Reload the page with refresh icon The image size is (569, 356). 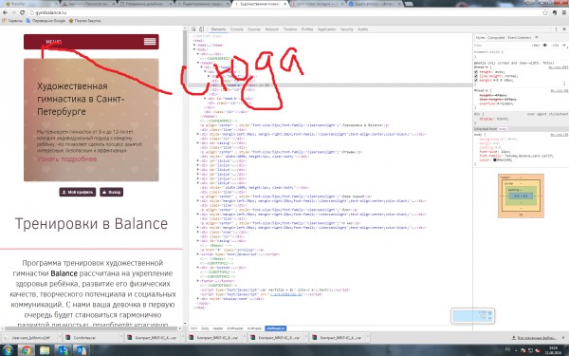(22, 12)
